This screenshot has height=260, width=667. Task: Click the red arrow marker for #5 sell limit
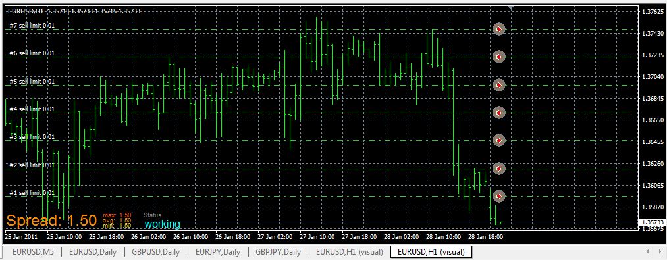tap(499, 85)
